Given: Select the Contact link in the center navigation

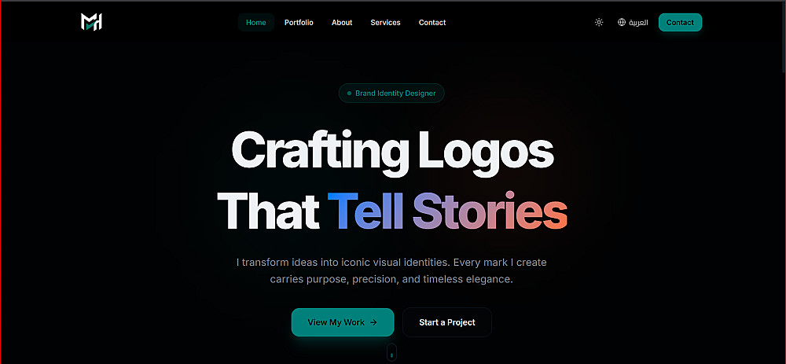Looking at the screenshot, I should click(x=432, y=23).
